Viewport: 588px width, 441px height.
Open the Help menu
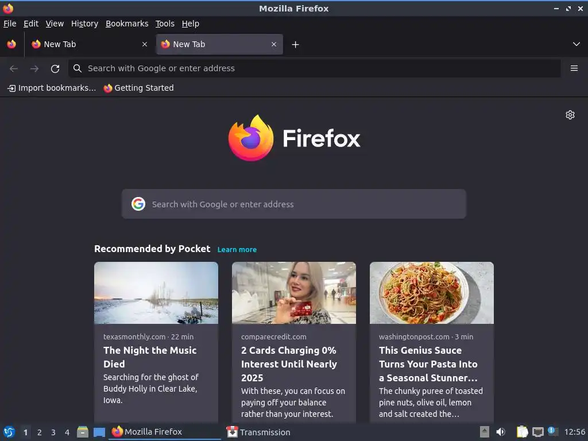191,24
